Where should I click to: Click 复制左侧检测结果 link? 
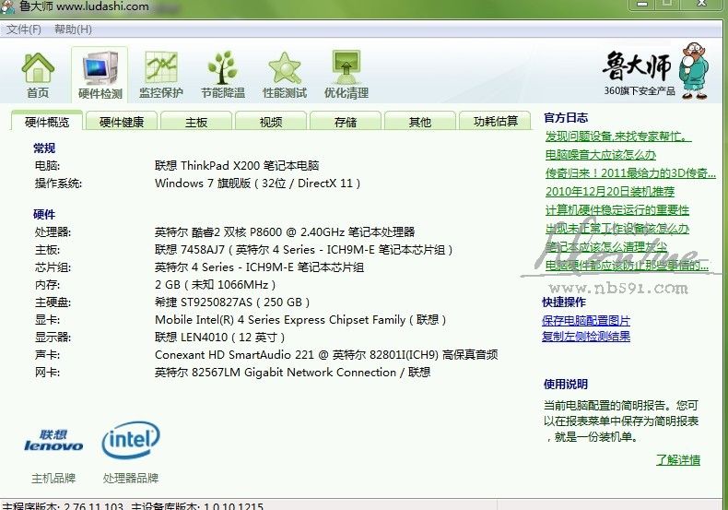click(586, 337)
